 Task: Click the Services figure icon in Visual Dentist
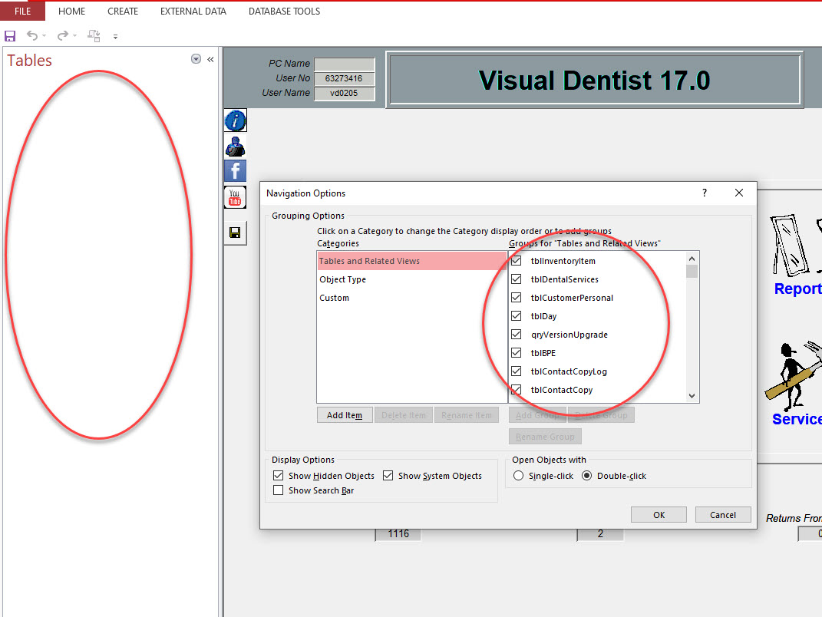[793, 374]
